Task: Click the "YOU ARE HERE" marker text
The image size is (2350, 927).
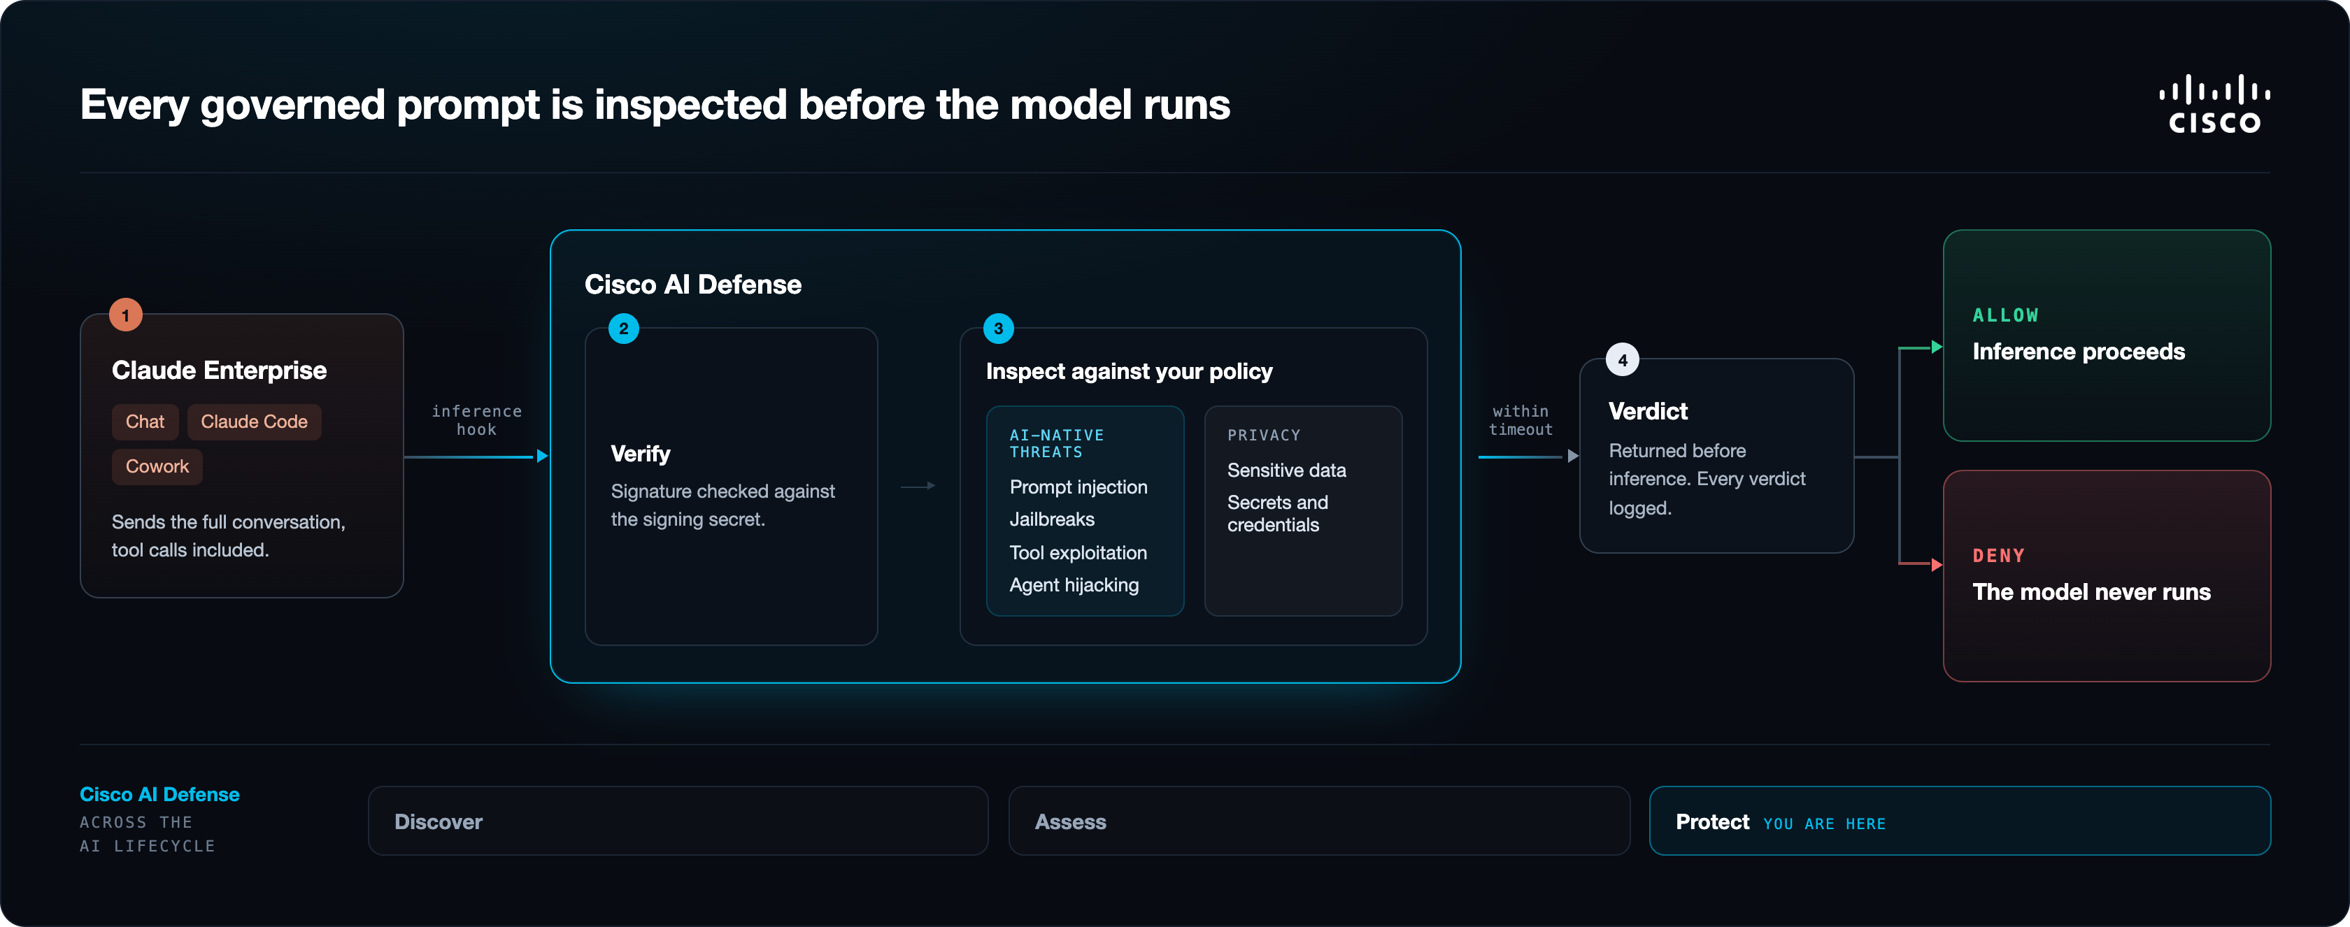Action: [1823, 824]
